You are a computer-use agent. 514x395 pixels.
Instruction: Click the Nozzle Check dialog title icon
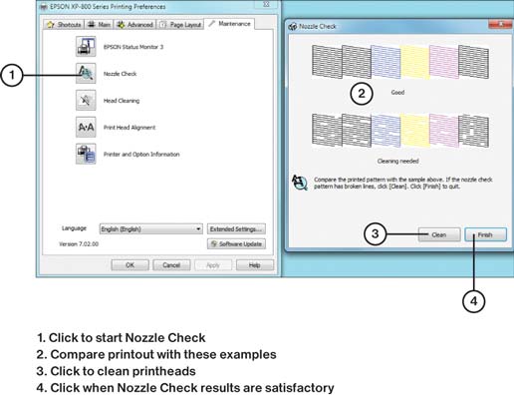tap(292, 26)
